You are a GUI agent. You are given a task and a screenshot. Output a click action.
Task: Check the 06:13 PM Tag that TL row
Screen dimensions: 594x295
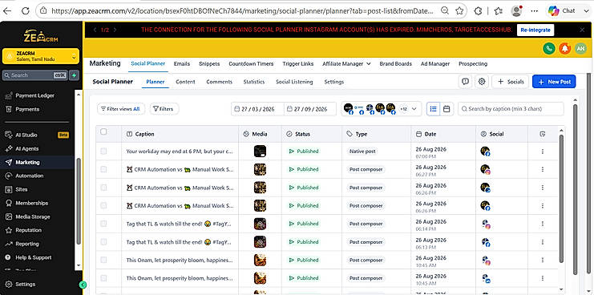click(x=103, y=241)
